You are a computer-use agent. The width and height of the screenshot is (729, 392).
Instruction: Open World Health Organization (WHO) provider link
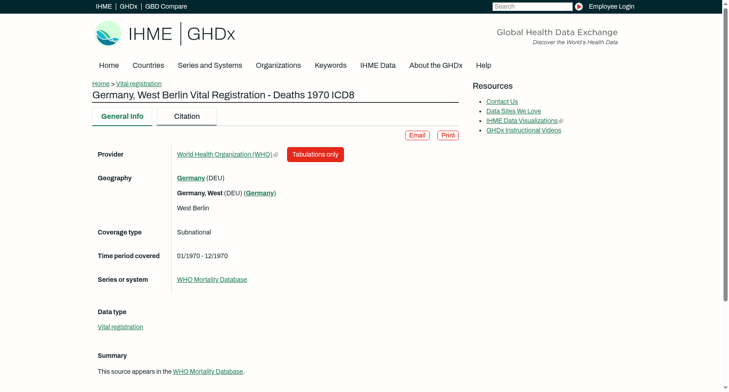tap(225, 155)
